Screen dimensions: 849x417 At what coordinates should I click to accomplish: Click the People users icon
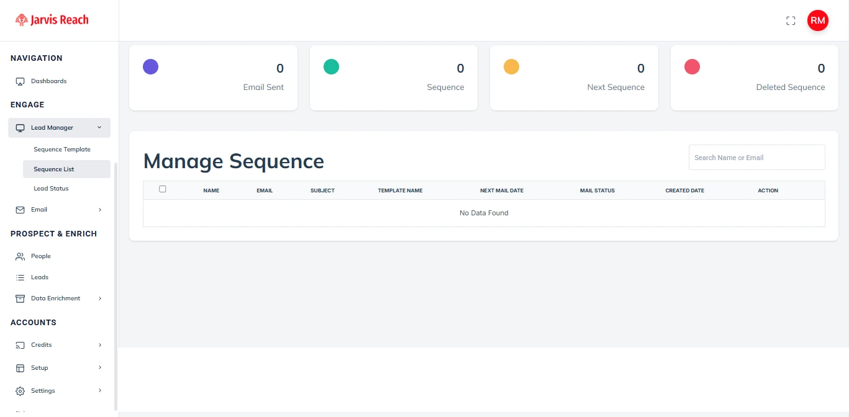click(x=20, y=256)
